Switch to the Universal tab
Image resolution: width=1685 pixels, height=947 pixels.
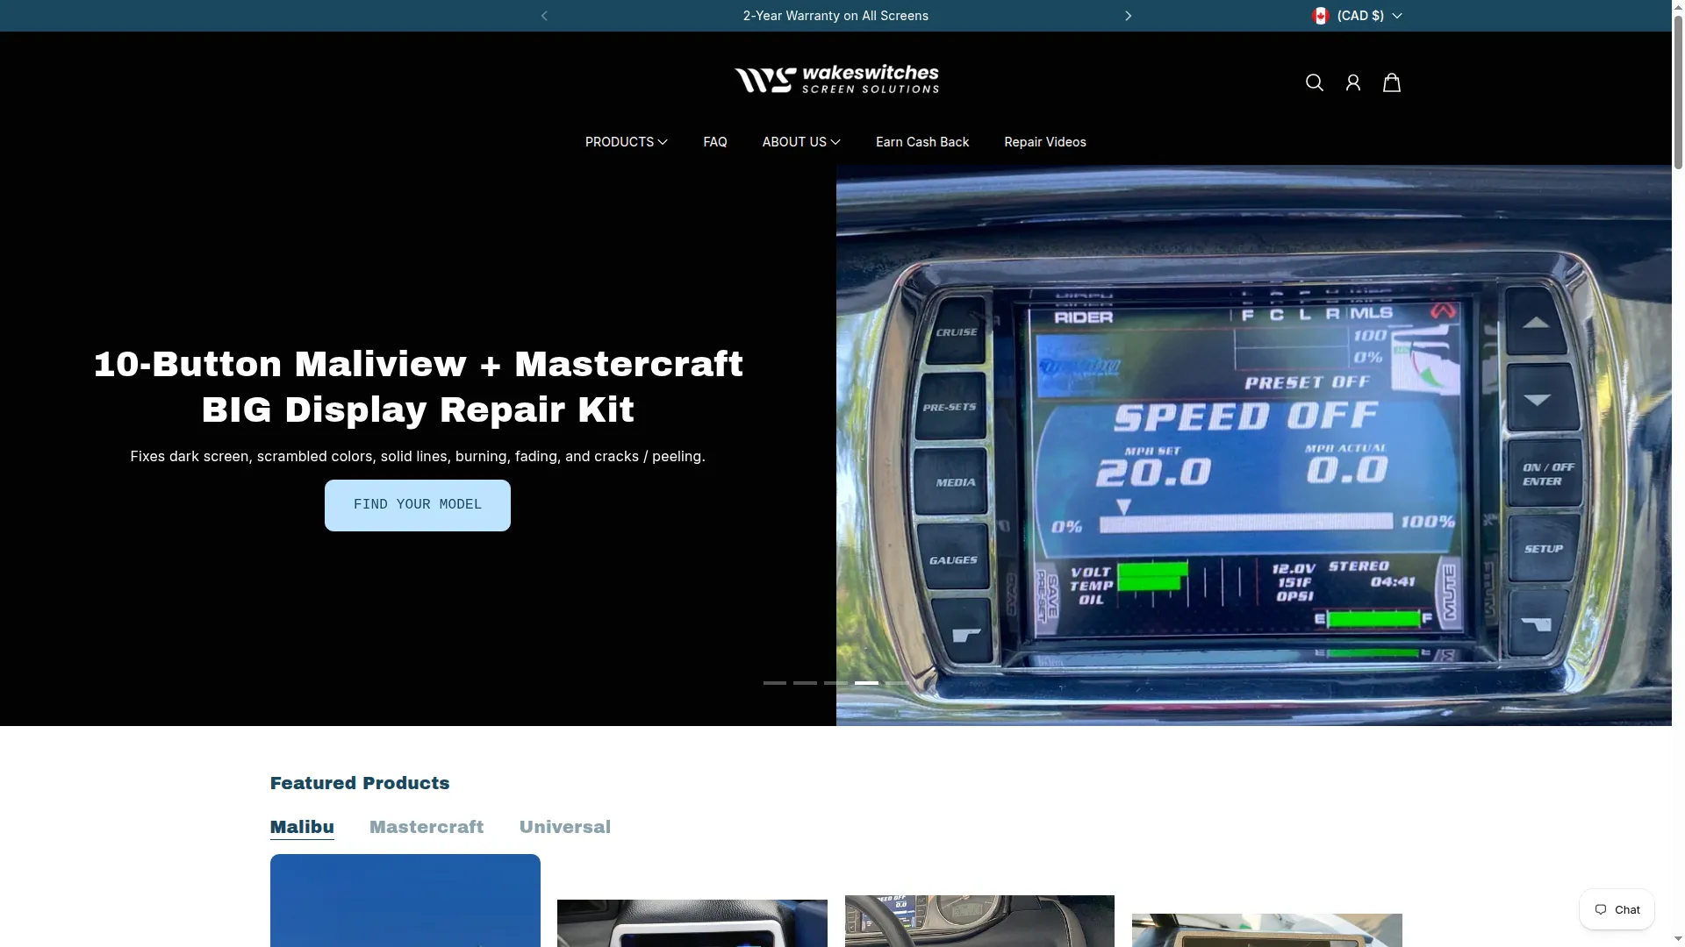[564, 828]
